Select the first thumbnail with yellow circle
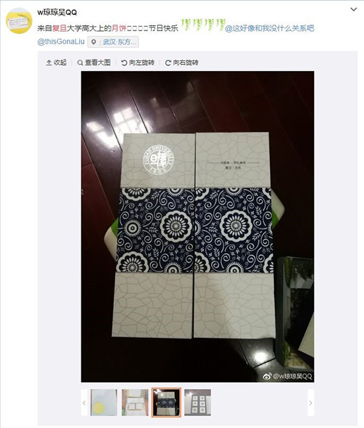 pos(104,403)
